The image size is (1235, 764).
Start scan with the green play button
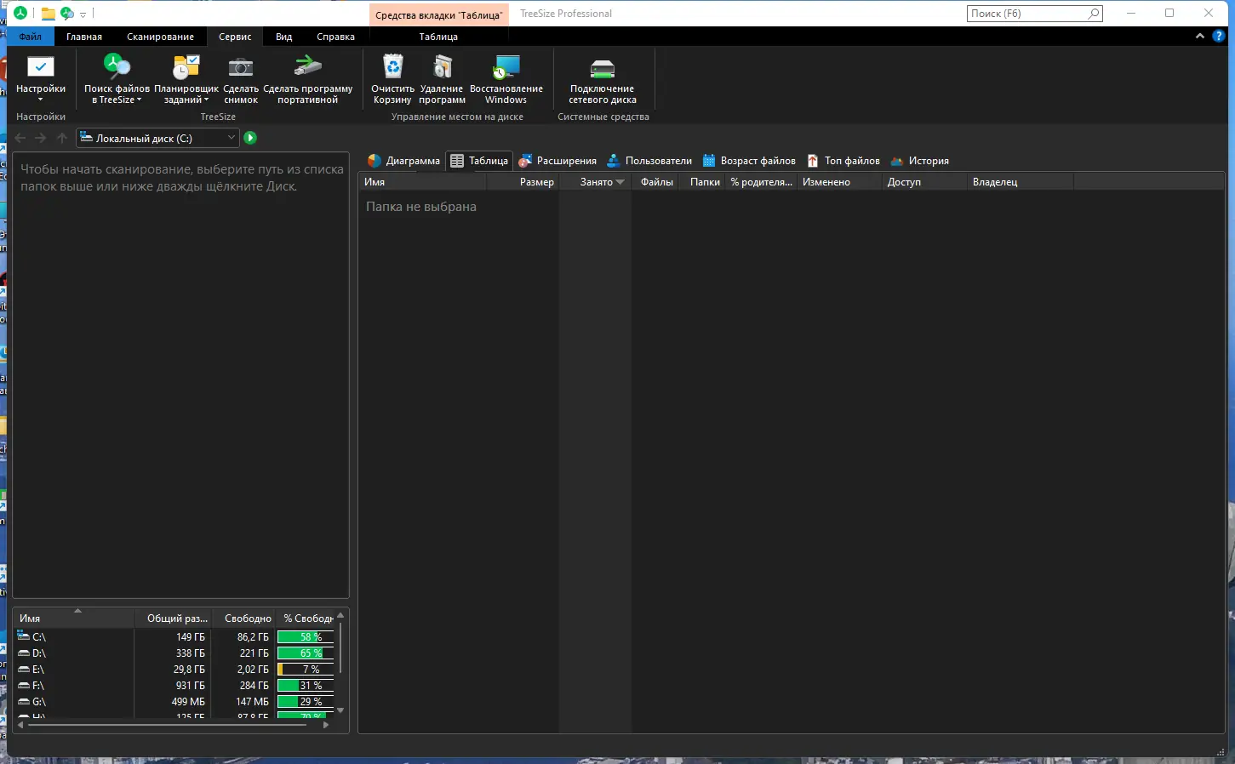[x=250, y=138]
